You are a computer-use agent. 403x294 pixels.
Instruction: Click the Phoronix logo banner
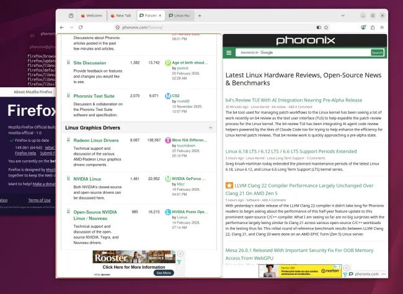(306, 40)
